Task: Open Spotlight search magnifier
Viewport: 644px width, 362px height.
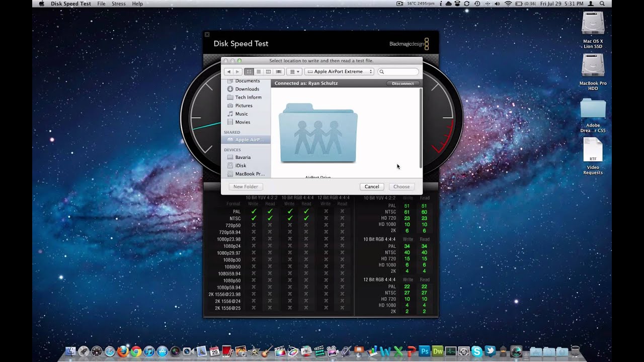Action: (602, 4)
